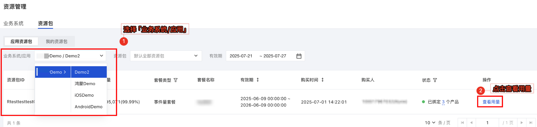Click the 套餐类型 column filter icon
The width and height of the screenshot is (537, 127).
[x=176, y=80]
